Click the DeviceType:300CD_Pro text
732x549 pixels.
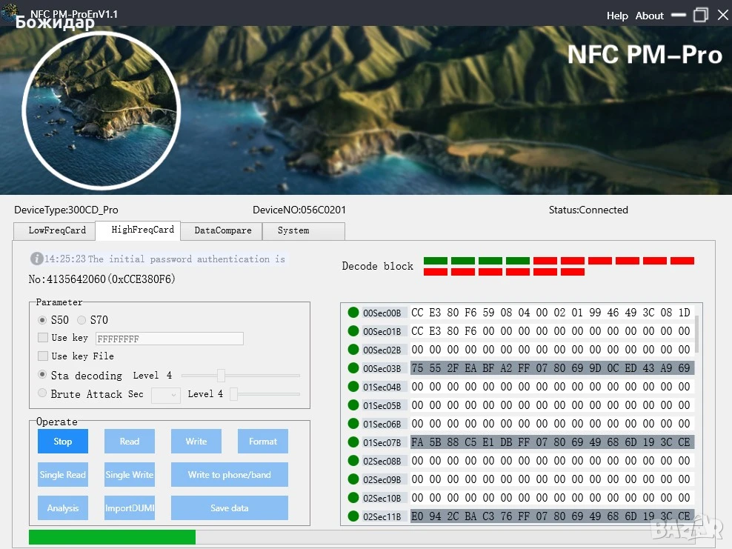point(66,210)
